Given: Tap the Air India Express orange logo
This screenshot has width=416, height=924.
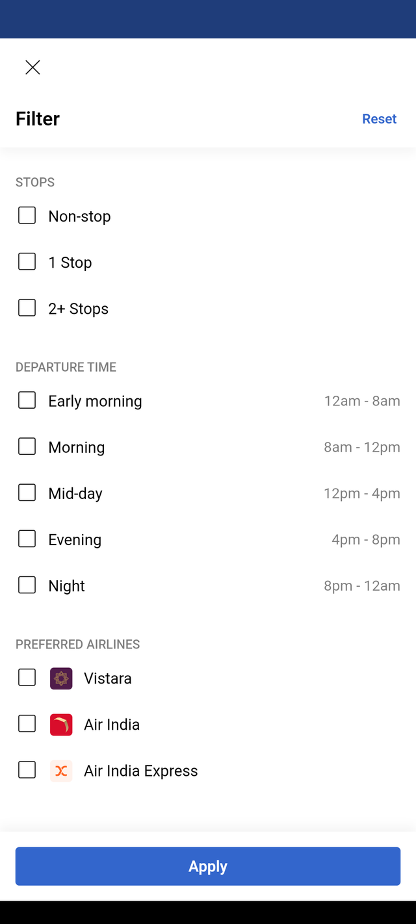Looking at the screenshot, I should pyautogui.click(x=61, y=771).
